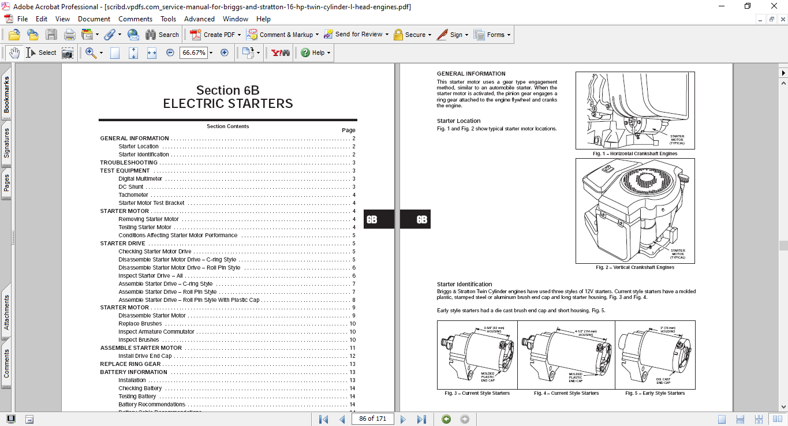
Task: Toggle fit-width page view
Action: pos(152,53)
